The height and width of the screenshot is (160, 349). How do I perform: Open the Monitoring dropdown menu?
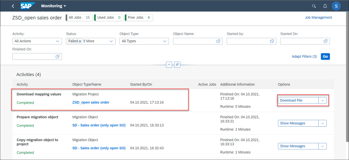coord(54,6)
